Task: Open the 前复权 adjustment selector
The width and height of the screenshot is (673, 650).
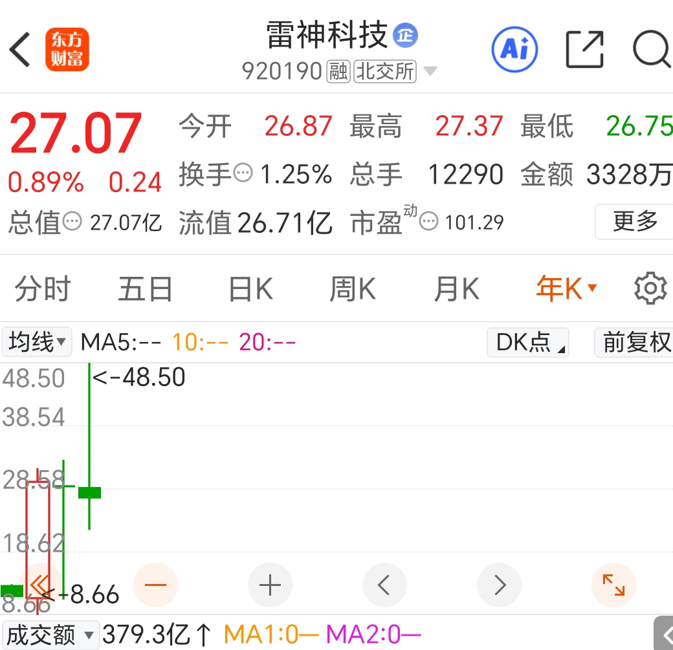Action: 634,342
